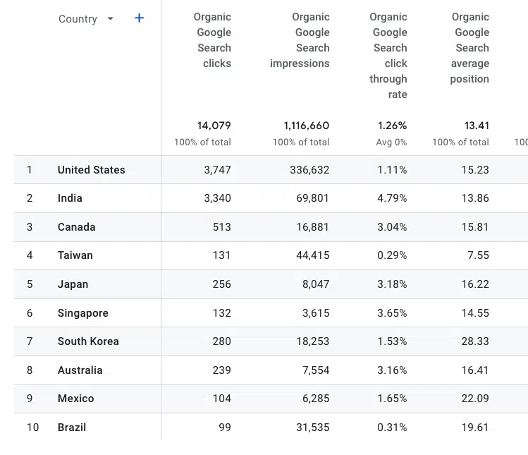This screenshot has height=455, width=528.
Task: Sort by Organic Google Search average position
Action: [470, 48]
